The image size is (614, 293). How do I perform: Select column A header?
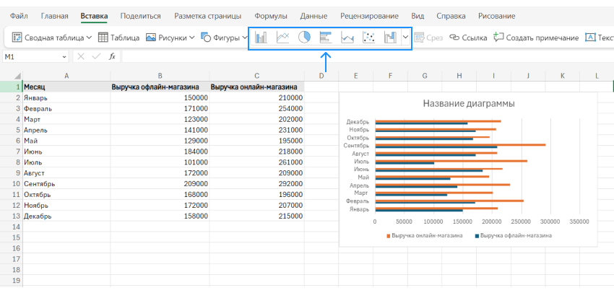pyautogui.click(x=66, y=76)
